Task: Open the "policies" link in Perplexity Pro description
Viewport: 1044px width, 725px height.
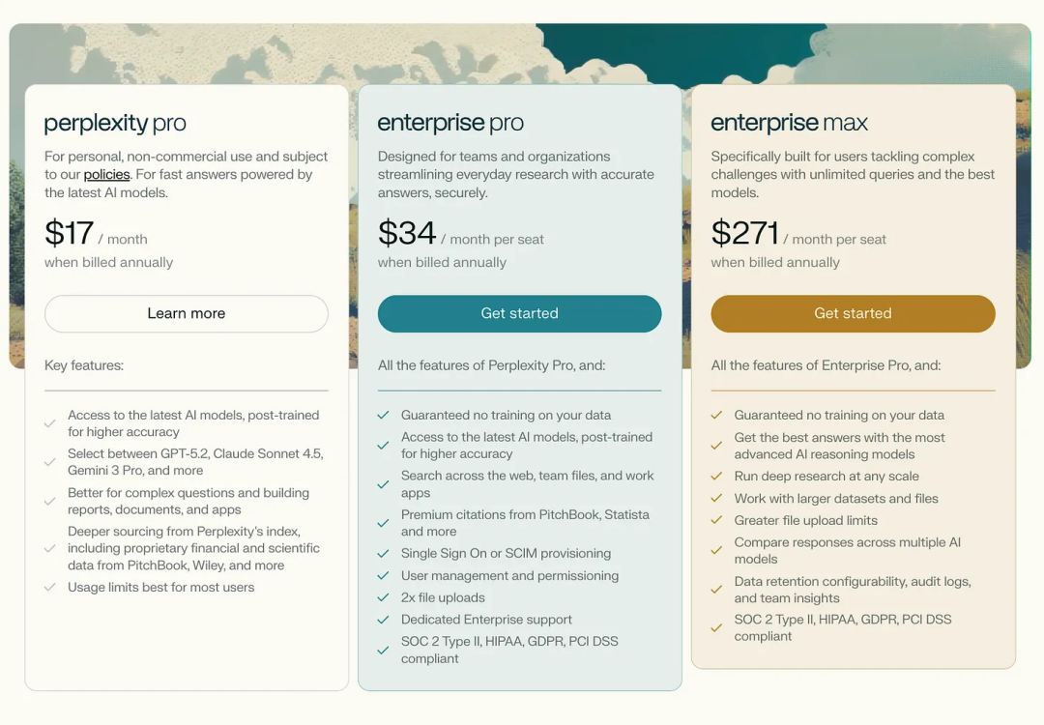Action: [106, 175]
